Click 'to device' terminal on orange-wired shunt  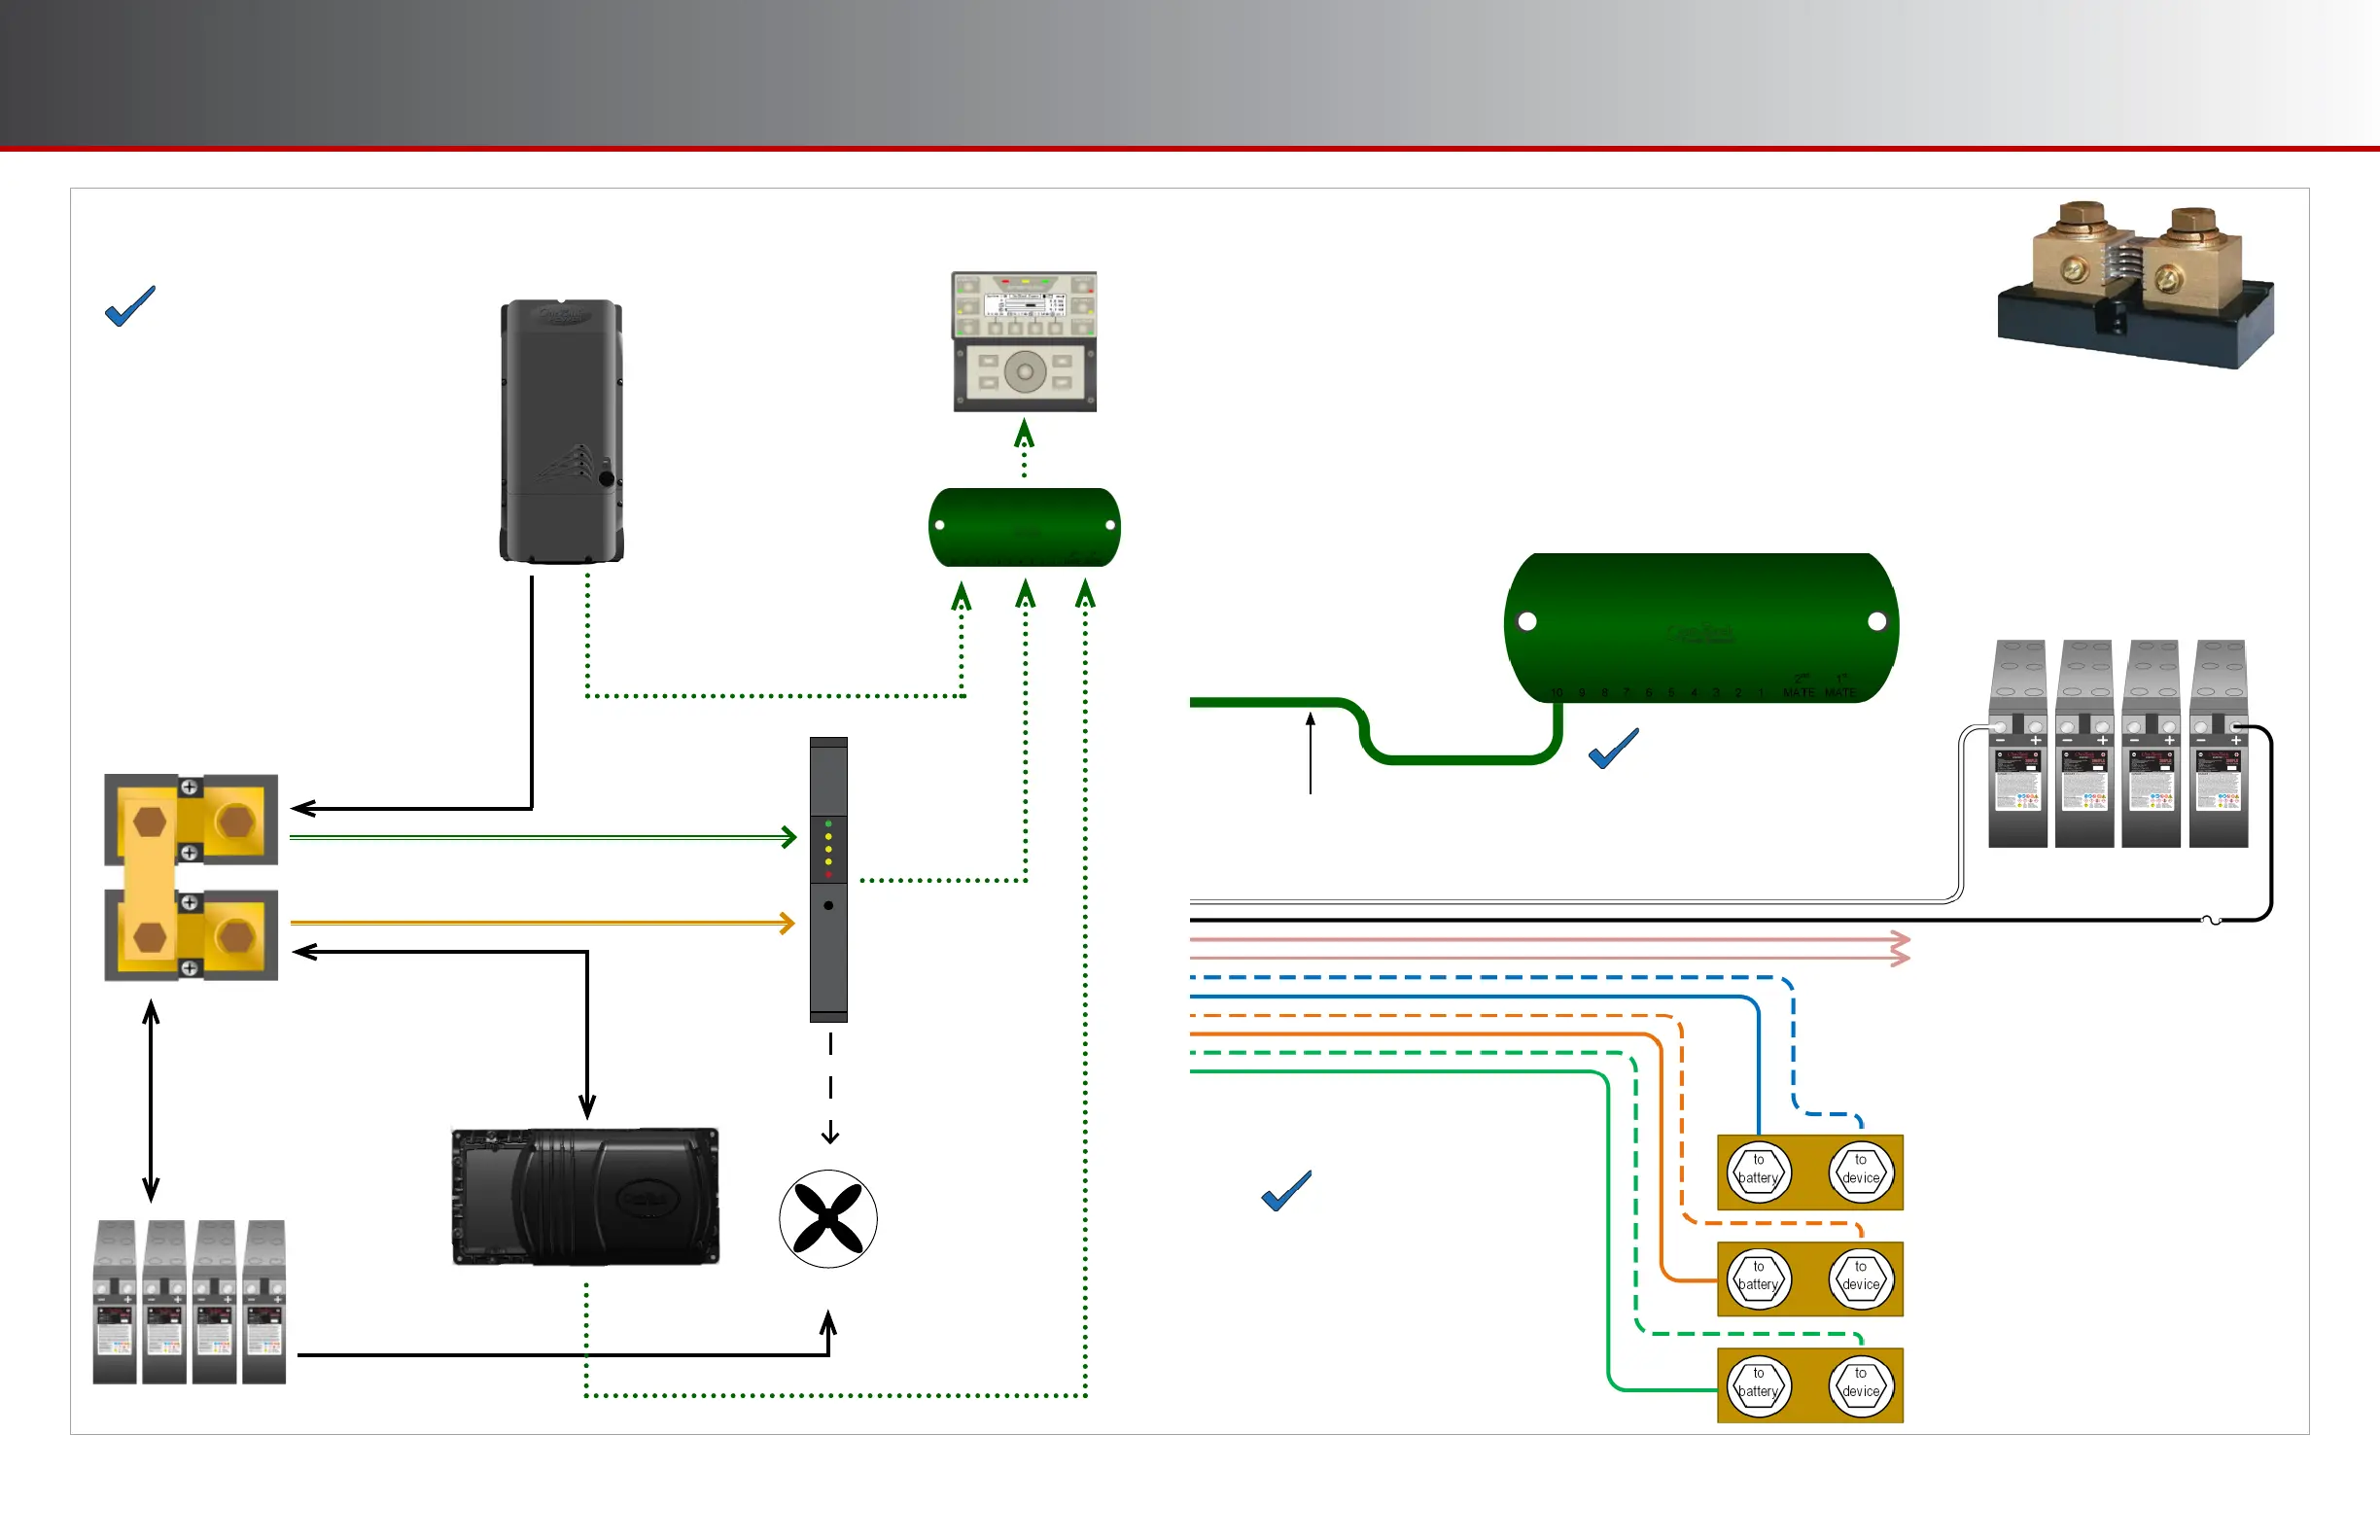1860,1278
